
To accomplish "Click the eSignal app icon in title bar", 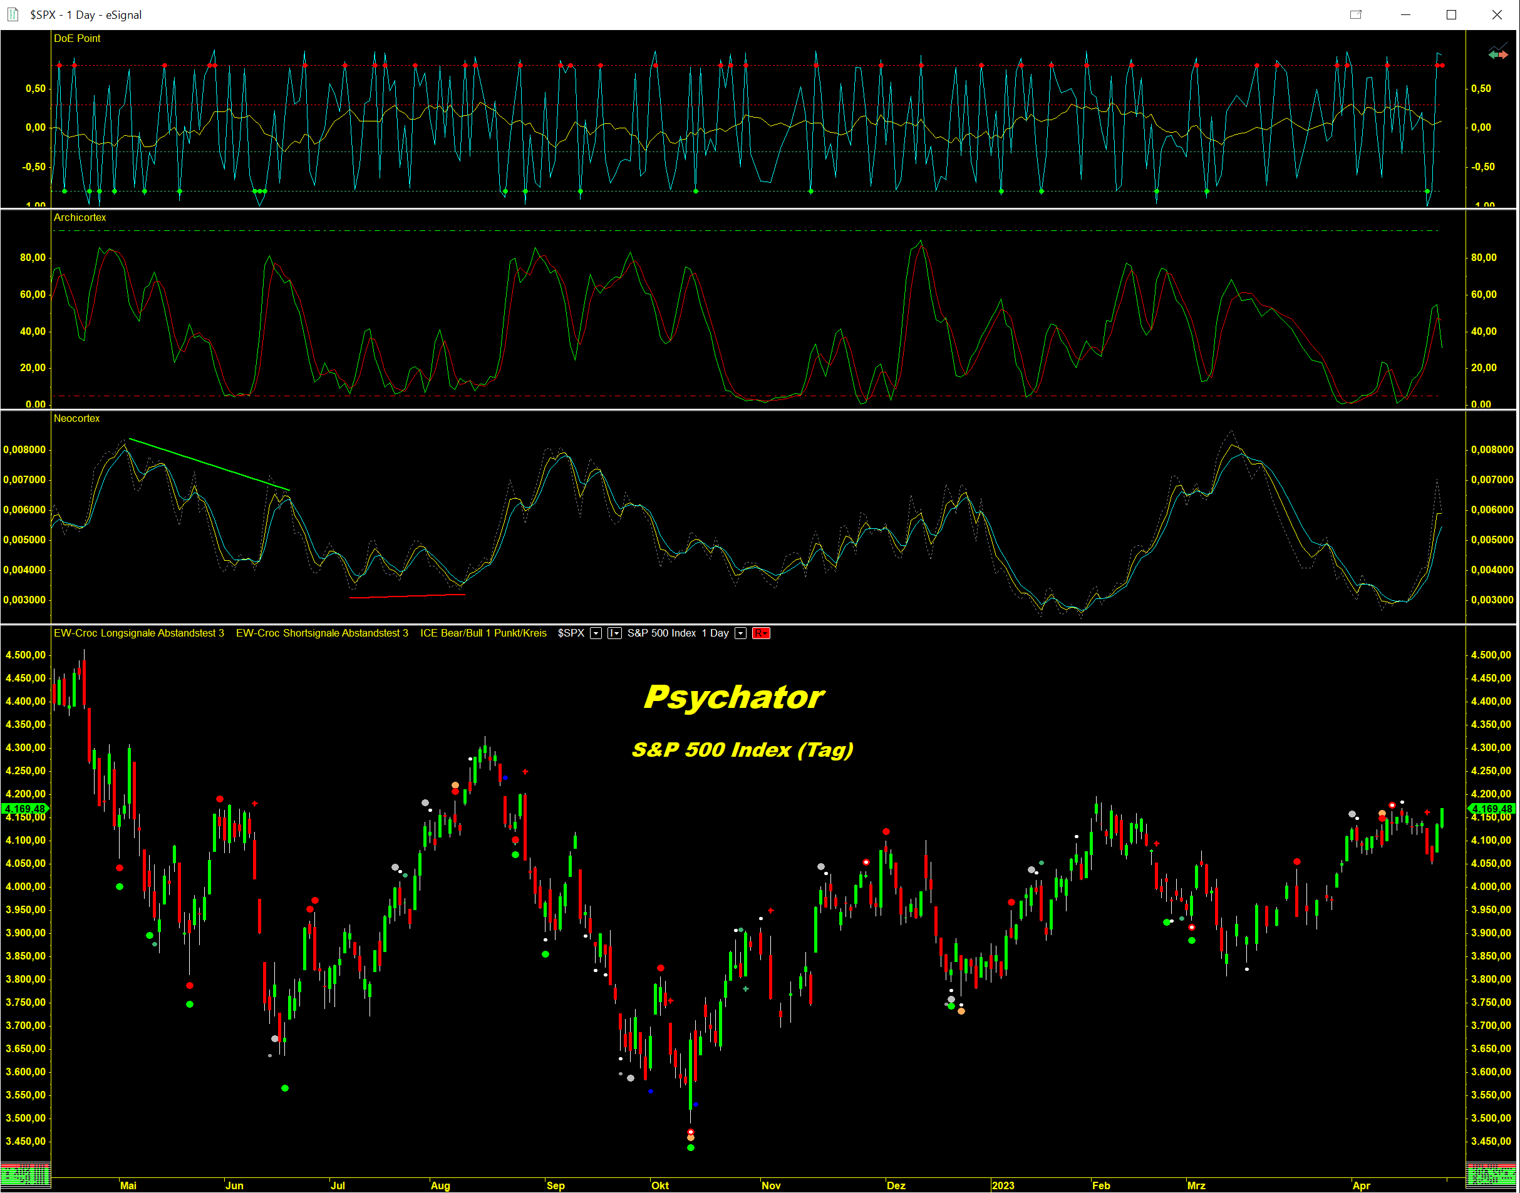I will click(13, 14).
